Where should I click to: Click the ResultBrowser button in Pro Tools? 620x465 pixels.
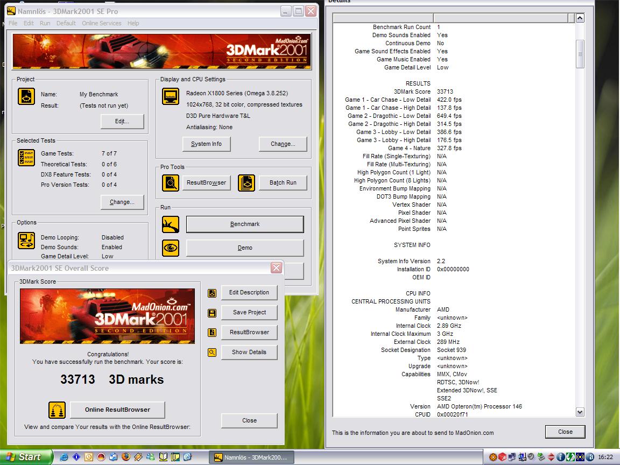tap(207, 182)
